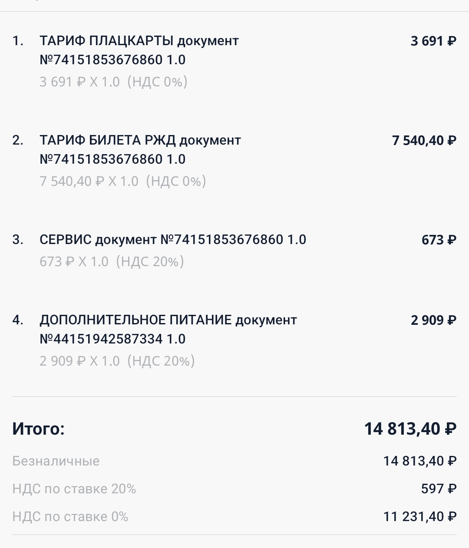469x548 pixels.
Task: Click the Итого label
Action: point(38,429)
